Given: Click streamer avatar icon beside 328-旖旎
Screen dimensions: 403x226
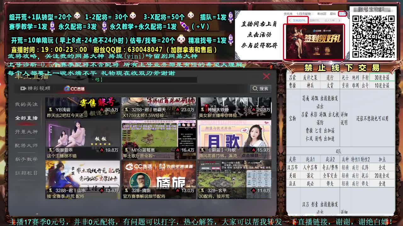Looking at the screenshot, I should pos(126,191).
